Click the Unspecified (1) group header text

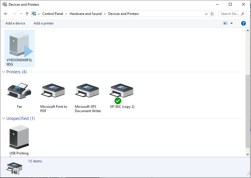[21, 118]
